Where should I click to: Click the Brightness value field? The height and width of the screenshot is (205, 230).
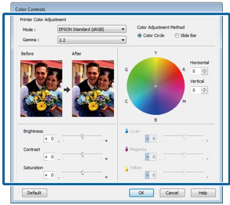49,138
